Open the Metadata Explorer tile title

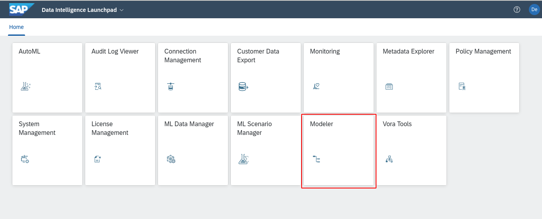pos(409,51)
